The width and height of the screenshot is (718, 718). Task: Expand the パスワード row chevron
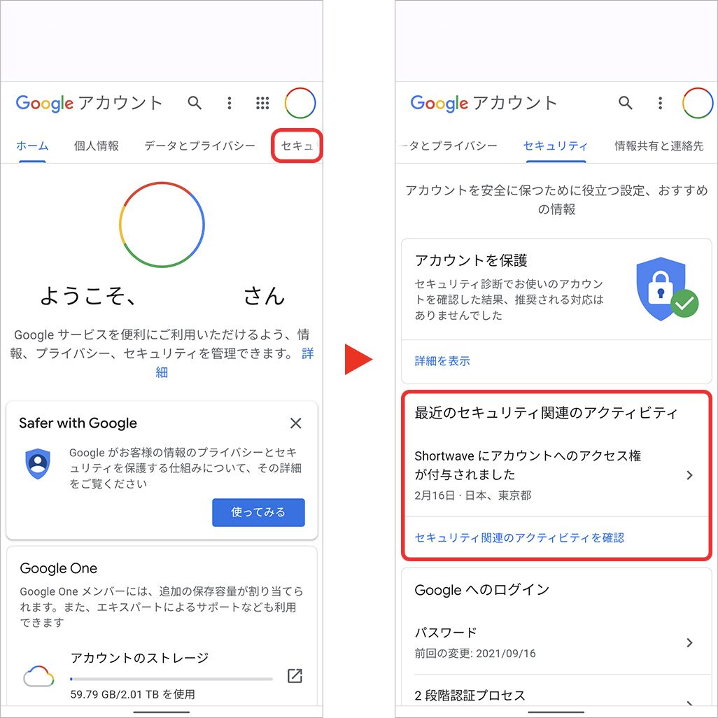[x=689, y=643]
